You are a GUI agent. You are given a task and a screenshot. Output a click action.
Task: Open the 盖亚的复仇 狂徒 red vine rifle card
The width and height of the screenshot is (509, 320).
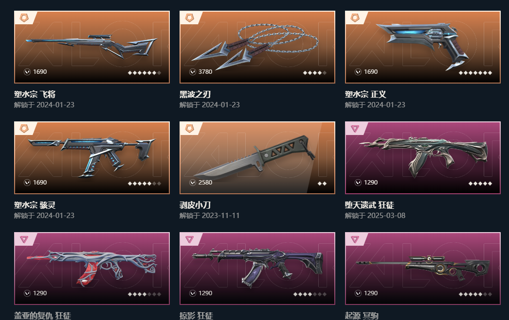click(x=92, y=269)
